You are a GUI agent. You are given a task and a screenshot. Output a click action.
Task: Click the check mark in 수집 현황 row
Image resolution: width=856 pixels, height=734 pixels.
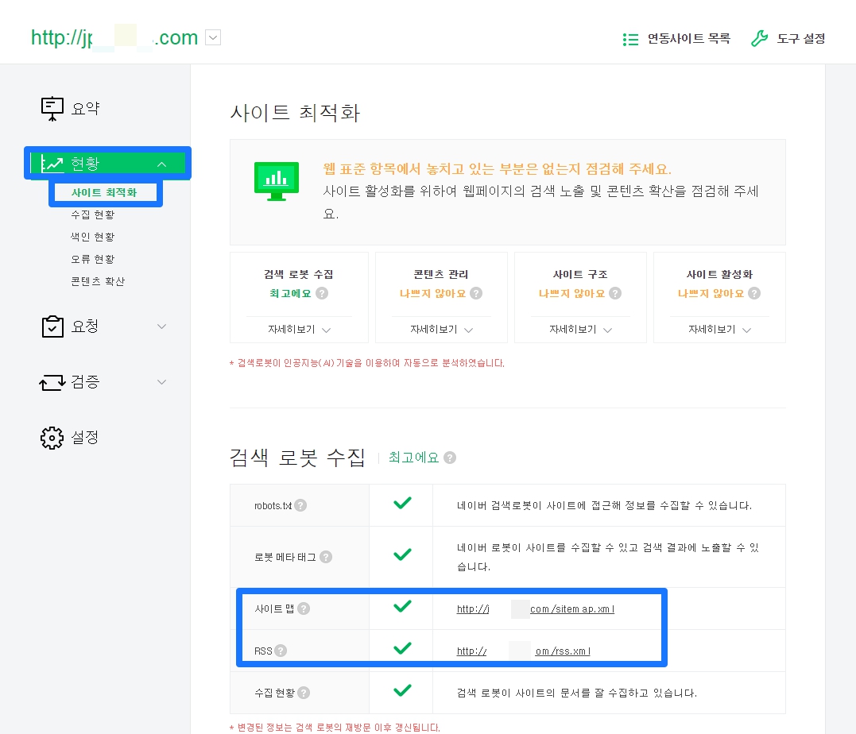click(x=402, y=690)
